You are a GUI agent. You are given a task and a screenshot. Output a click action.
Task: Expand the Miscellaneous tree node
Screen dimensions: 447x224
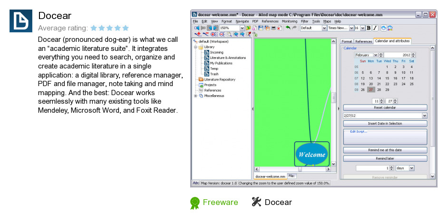(195, 96)
